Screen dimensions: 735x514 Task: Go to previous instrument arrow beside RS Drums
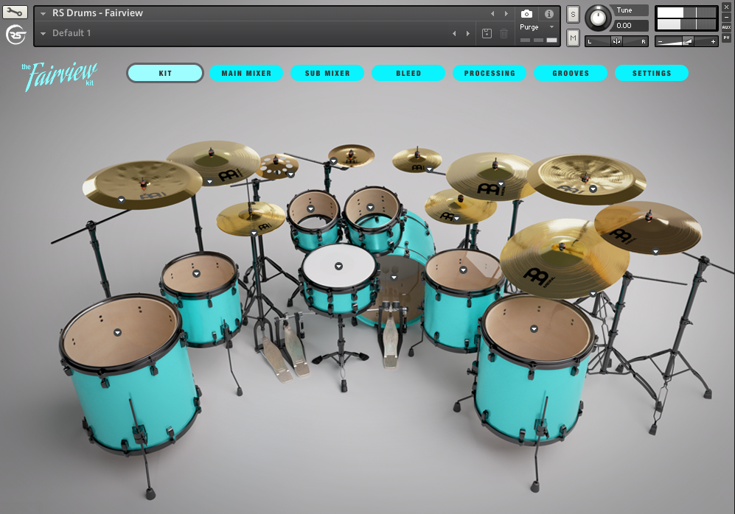(x=492, y=13)
